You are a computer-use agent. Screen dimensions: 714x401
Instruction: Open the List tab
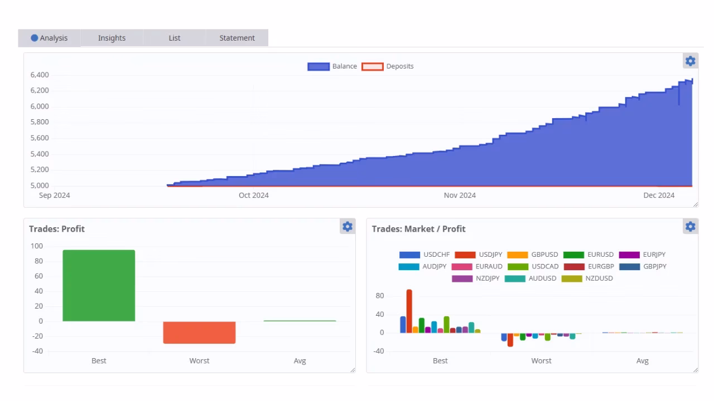[x=175, y=38]
